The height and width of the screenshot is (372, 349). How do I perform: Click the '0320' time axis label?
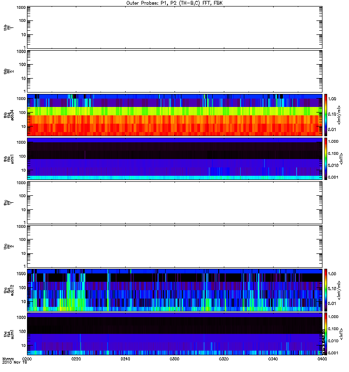pos(224,359)
